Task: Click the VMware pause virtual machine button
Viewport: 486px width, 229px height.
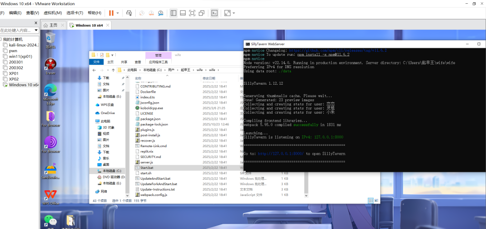Action: pyautogui.click(x=111, y=13)
